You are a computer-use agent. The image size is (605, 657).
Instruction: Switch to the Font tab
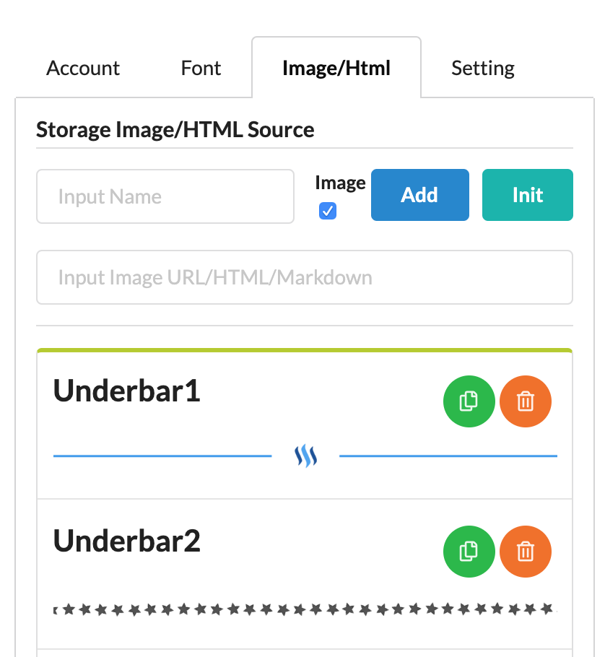point(201,69)
